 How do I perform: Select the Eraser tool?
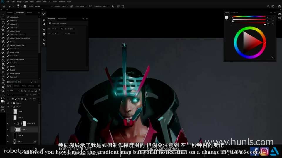pos(3,56)
